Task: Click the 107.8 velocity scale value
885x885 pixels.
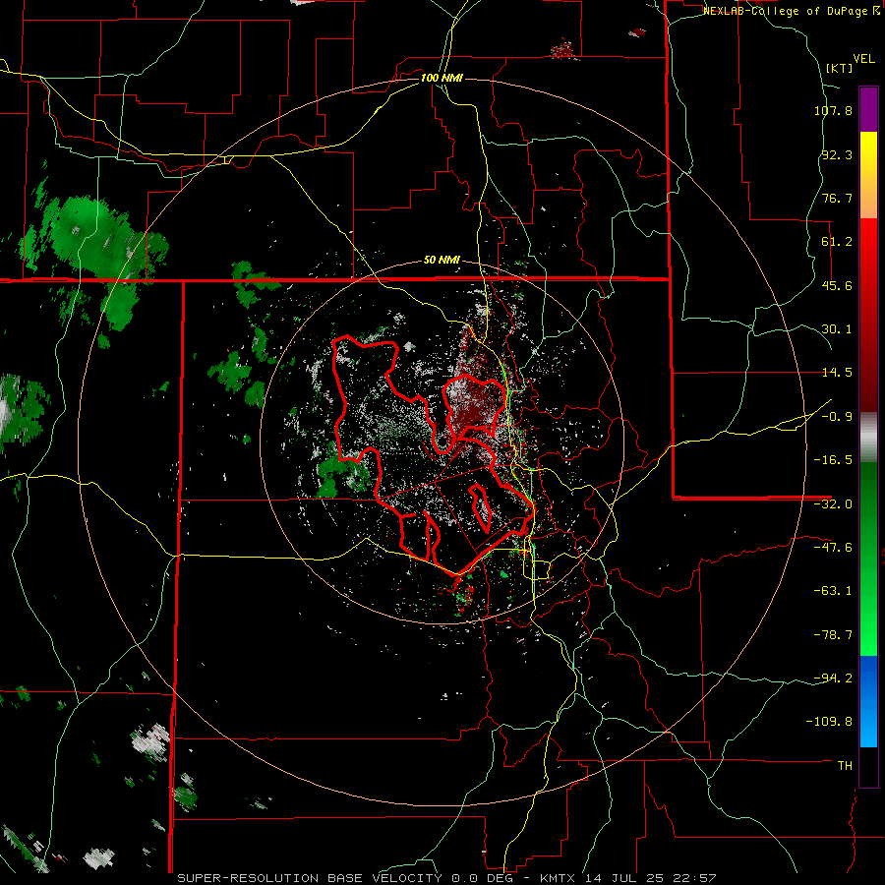Action: [x=833, y=110]
